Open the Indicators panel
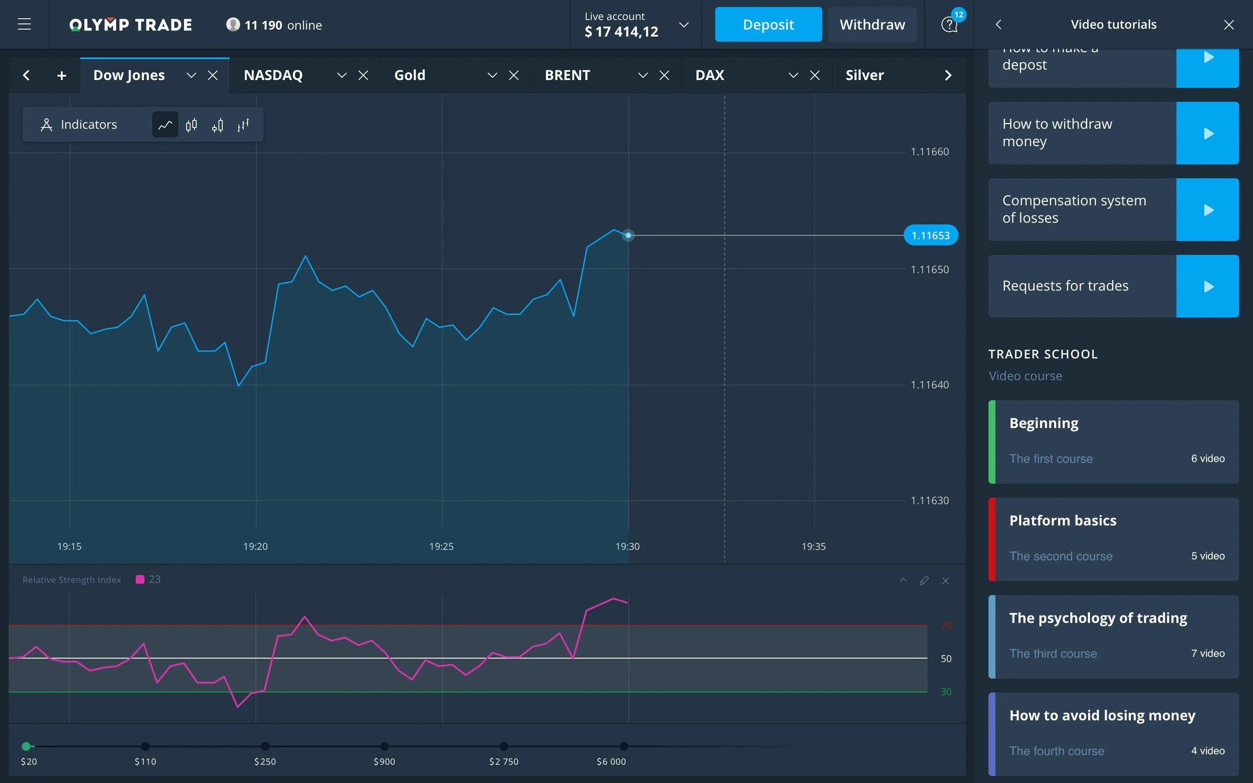 point(78,124)
